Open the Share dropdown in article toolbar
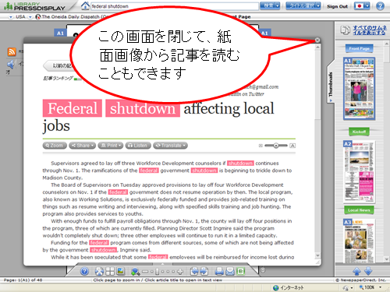 [82, 146]
